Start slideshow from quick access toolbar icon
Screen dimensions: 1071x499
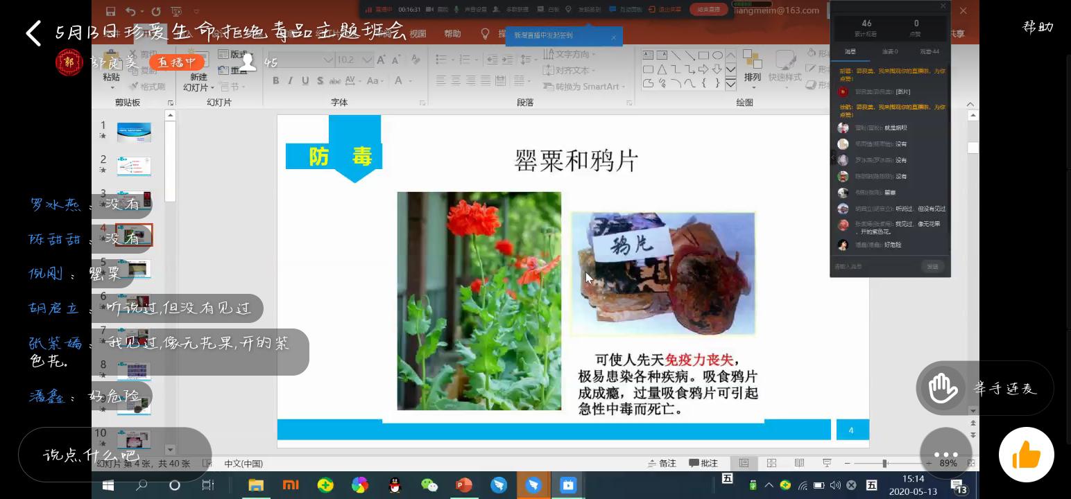176,11
